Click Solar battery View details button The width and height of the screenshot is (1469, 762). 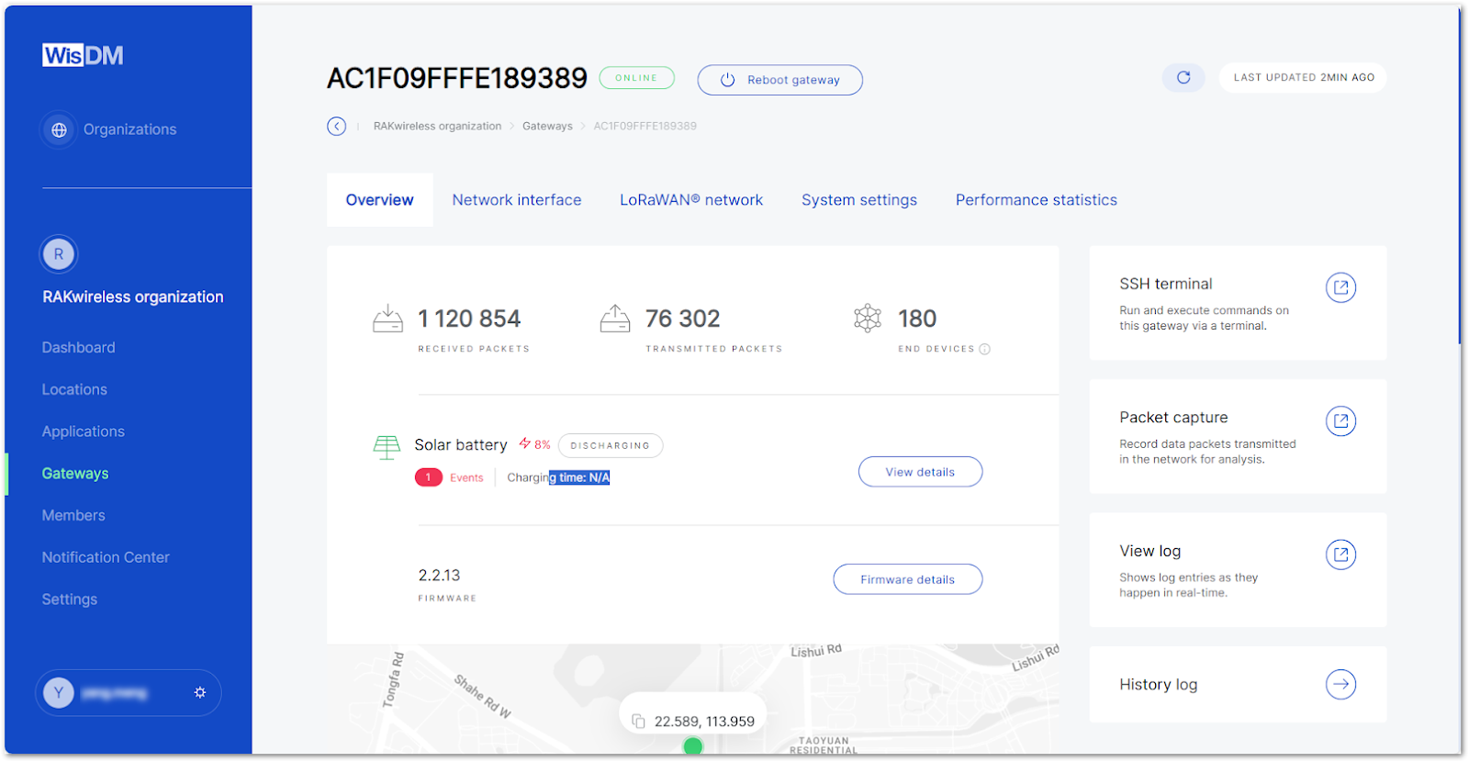click(920, 472)
